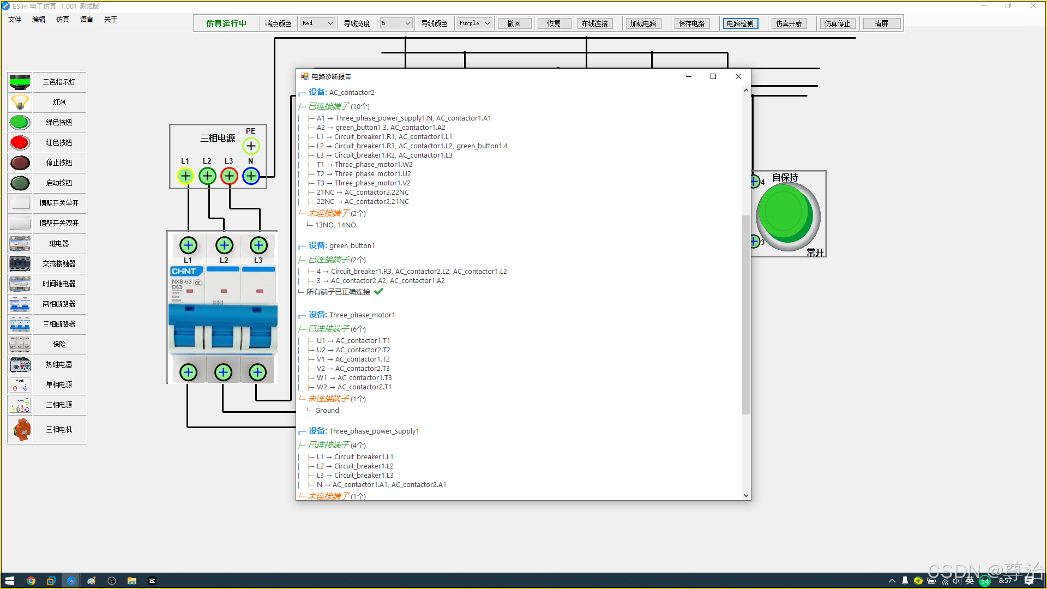Click the 保存电路 button

point(691,23)
